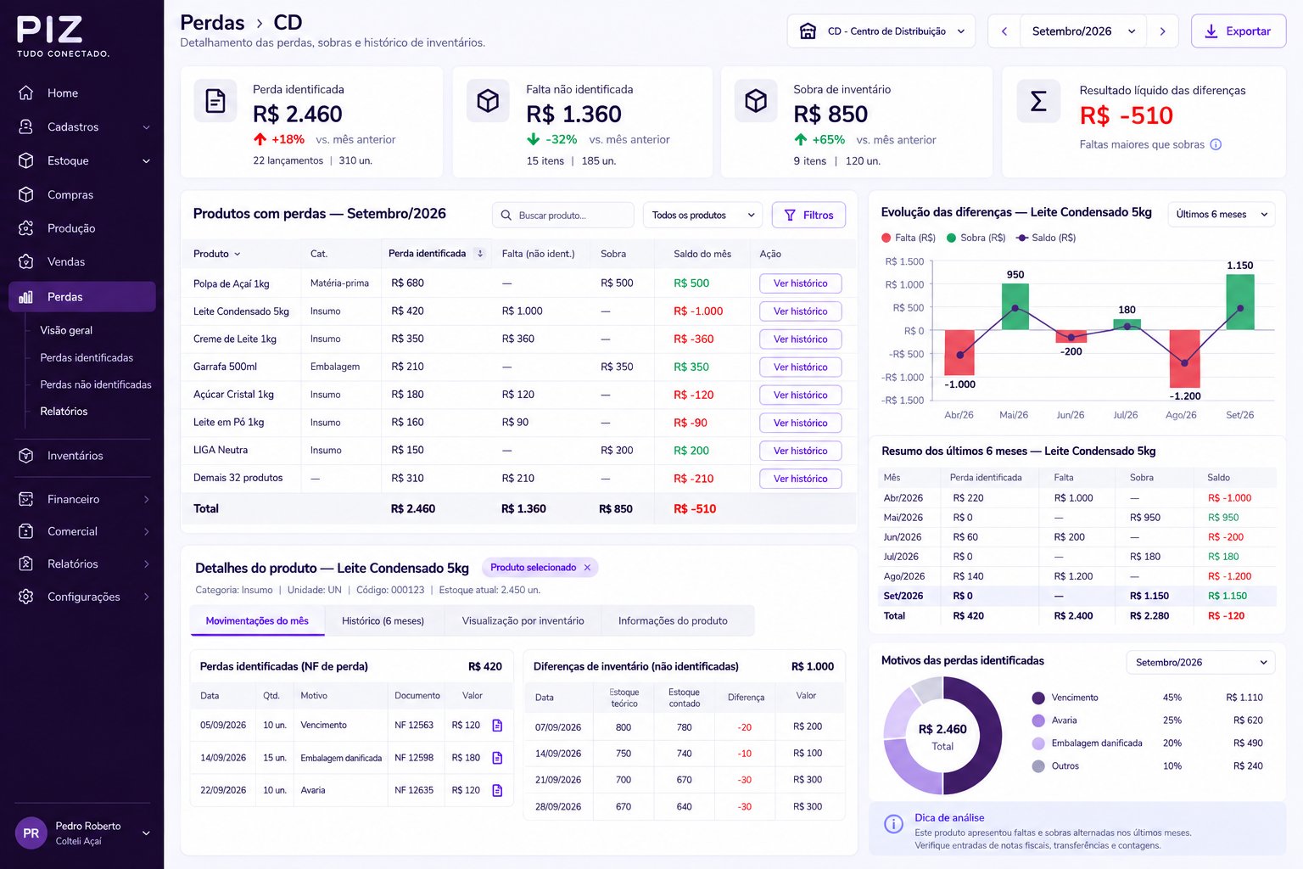This screenshot has height=869, width=1303.
Task: Open document icon for NF 12598
Action: pyautogui.click(x=497, y=758)
